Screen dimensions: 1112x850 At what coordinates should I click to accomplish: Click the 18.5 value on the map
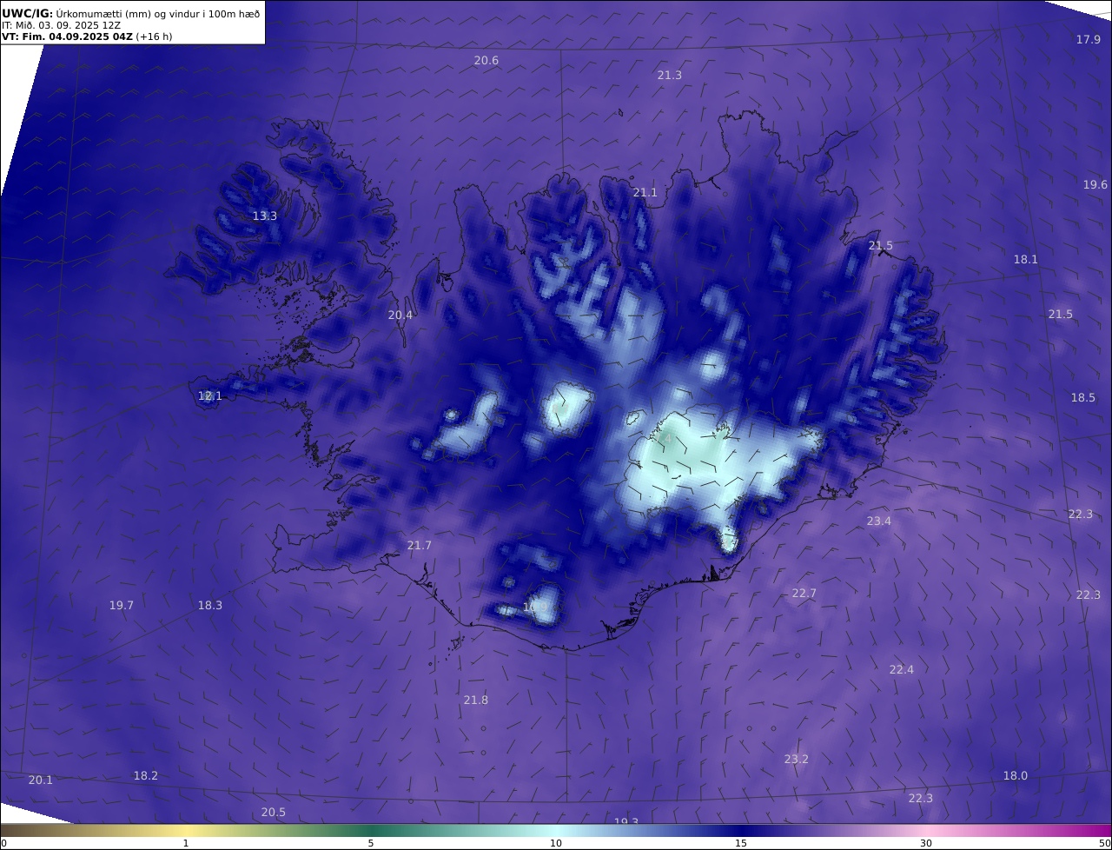coord(1083,397)
